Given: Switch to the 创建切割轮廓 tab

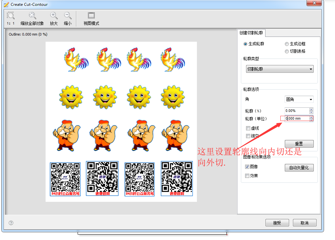Looking at the screenshot, I should [x=251, y=33].
